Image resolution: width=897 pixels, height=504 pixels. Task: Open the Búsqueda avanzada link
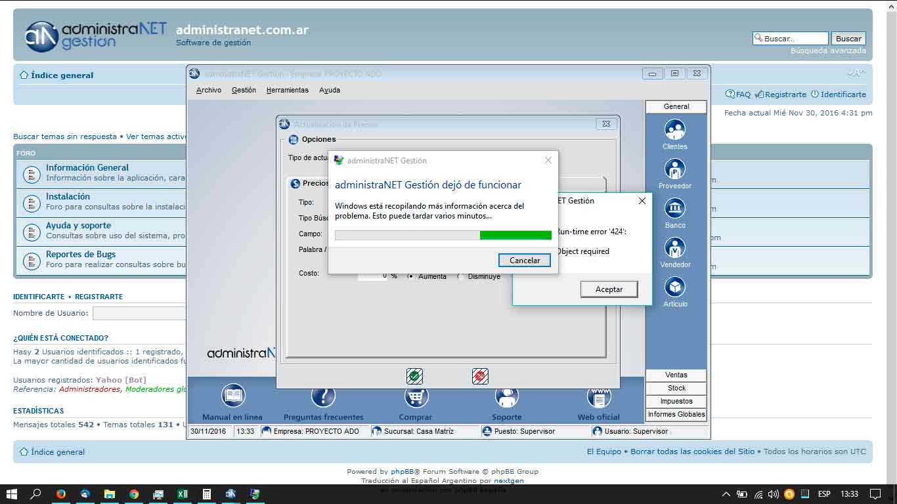828,51
